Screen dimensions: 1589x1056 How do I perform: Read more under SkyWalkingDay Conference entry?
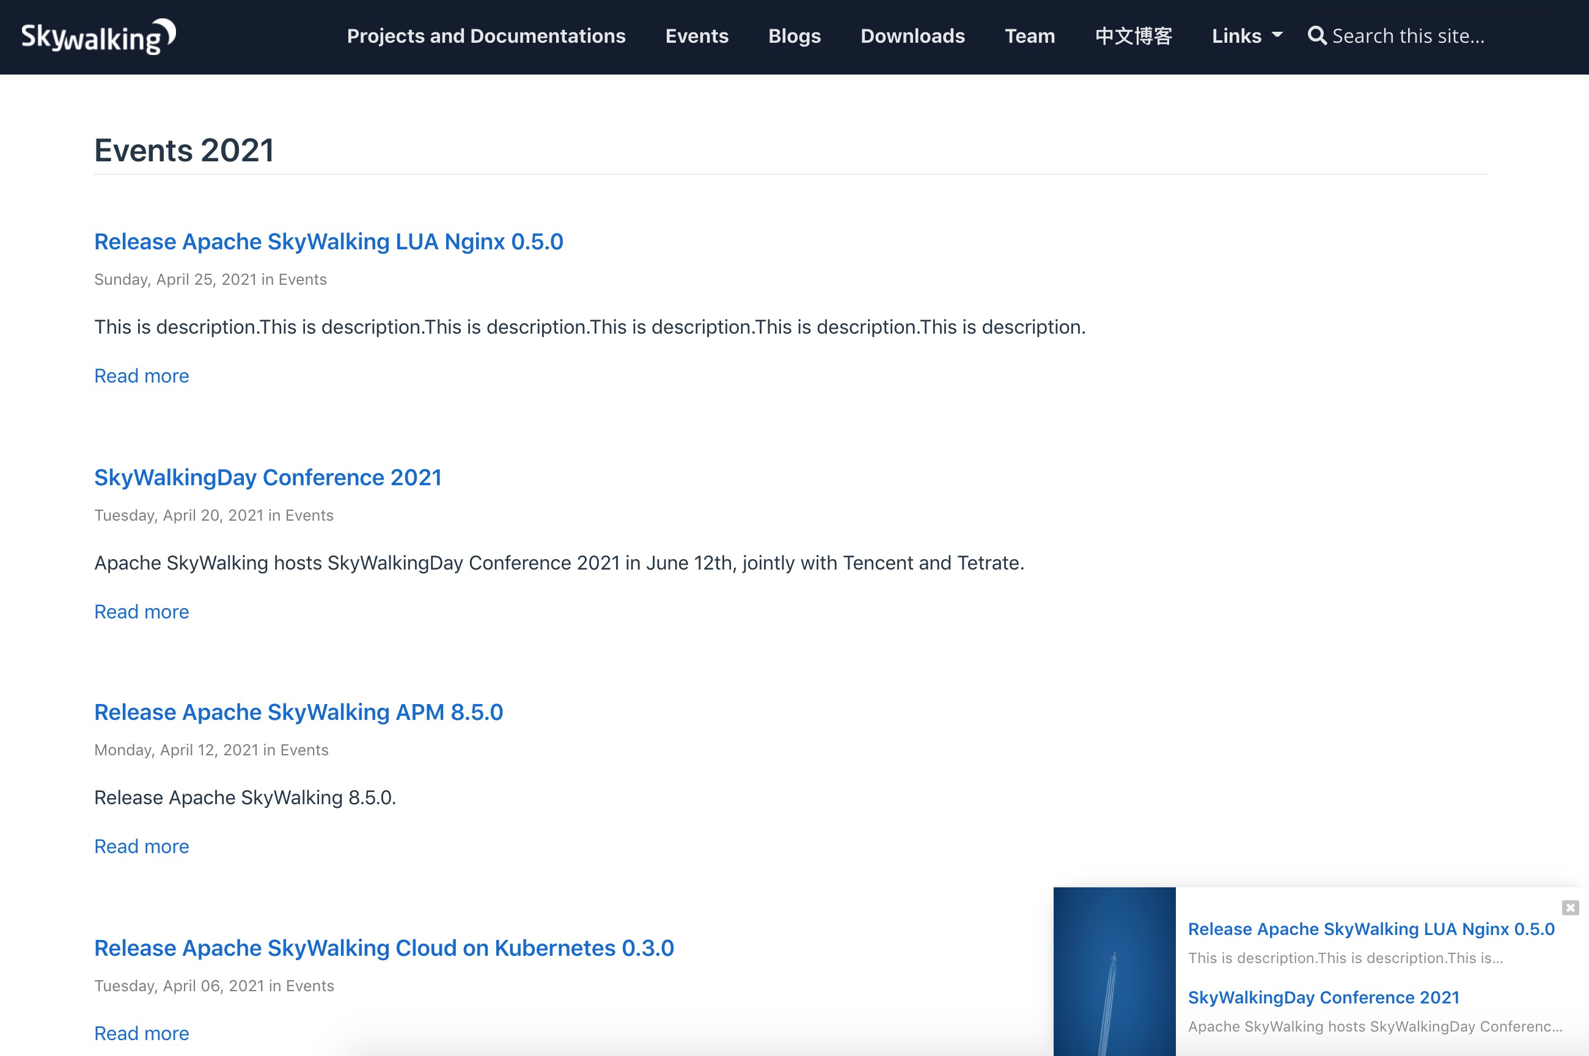[141, 612]
